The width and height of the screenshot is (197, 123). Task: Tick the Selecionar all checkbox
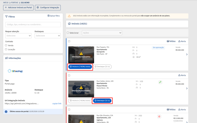click(68, 33)
